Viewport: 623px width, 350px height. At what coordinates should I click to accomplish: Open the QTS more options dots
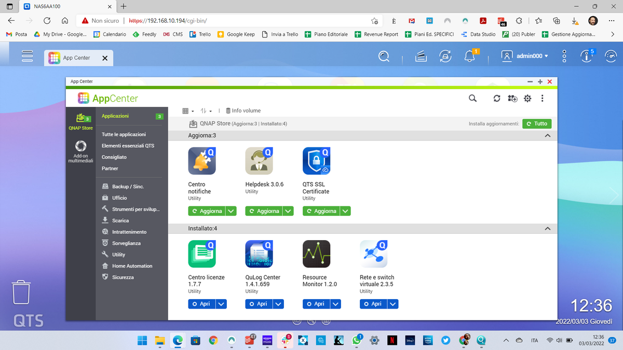(564, 56)
